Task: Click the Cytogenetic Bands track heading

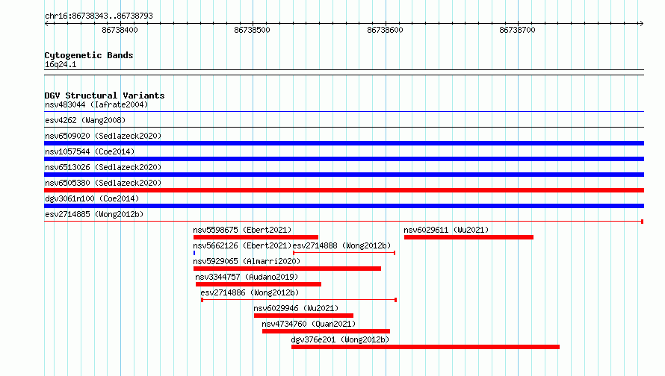Action: click(x=89, y=55)
